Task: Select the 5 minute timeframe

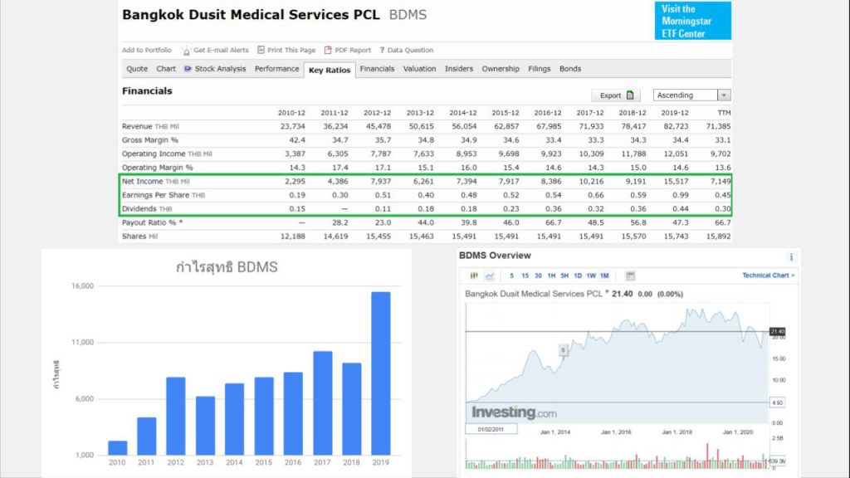Action: click(511, 276)
